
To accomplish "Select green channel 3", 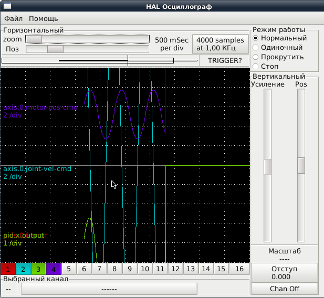I will 38,269.
